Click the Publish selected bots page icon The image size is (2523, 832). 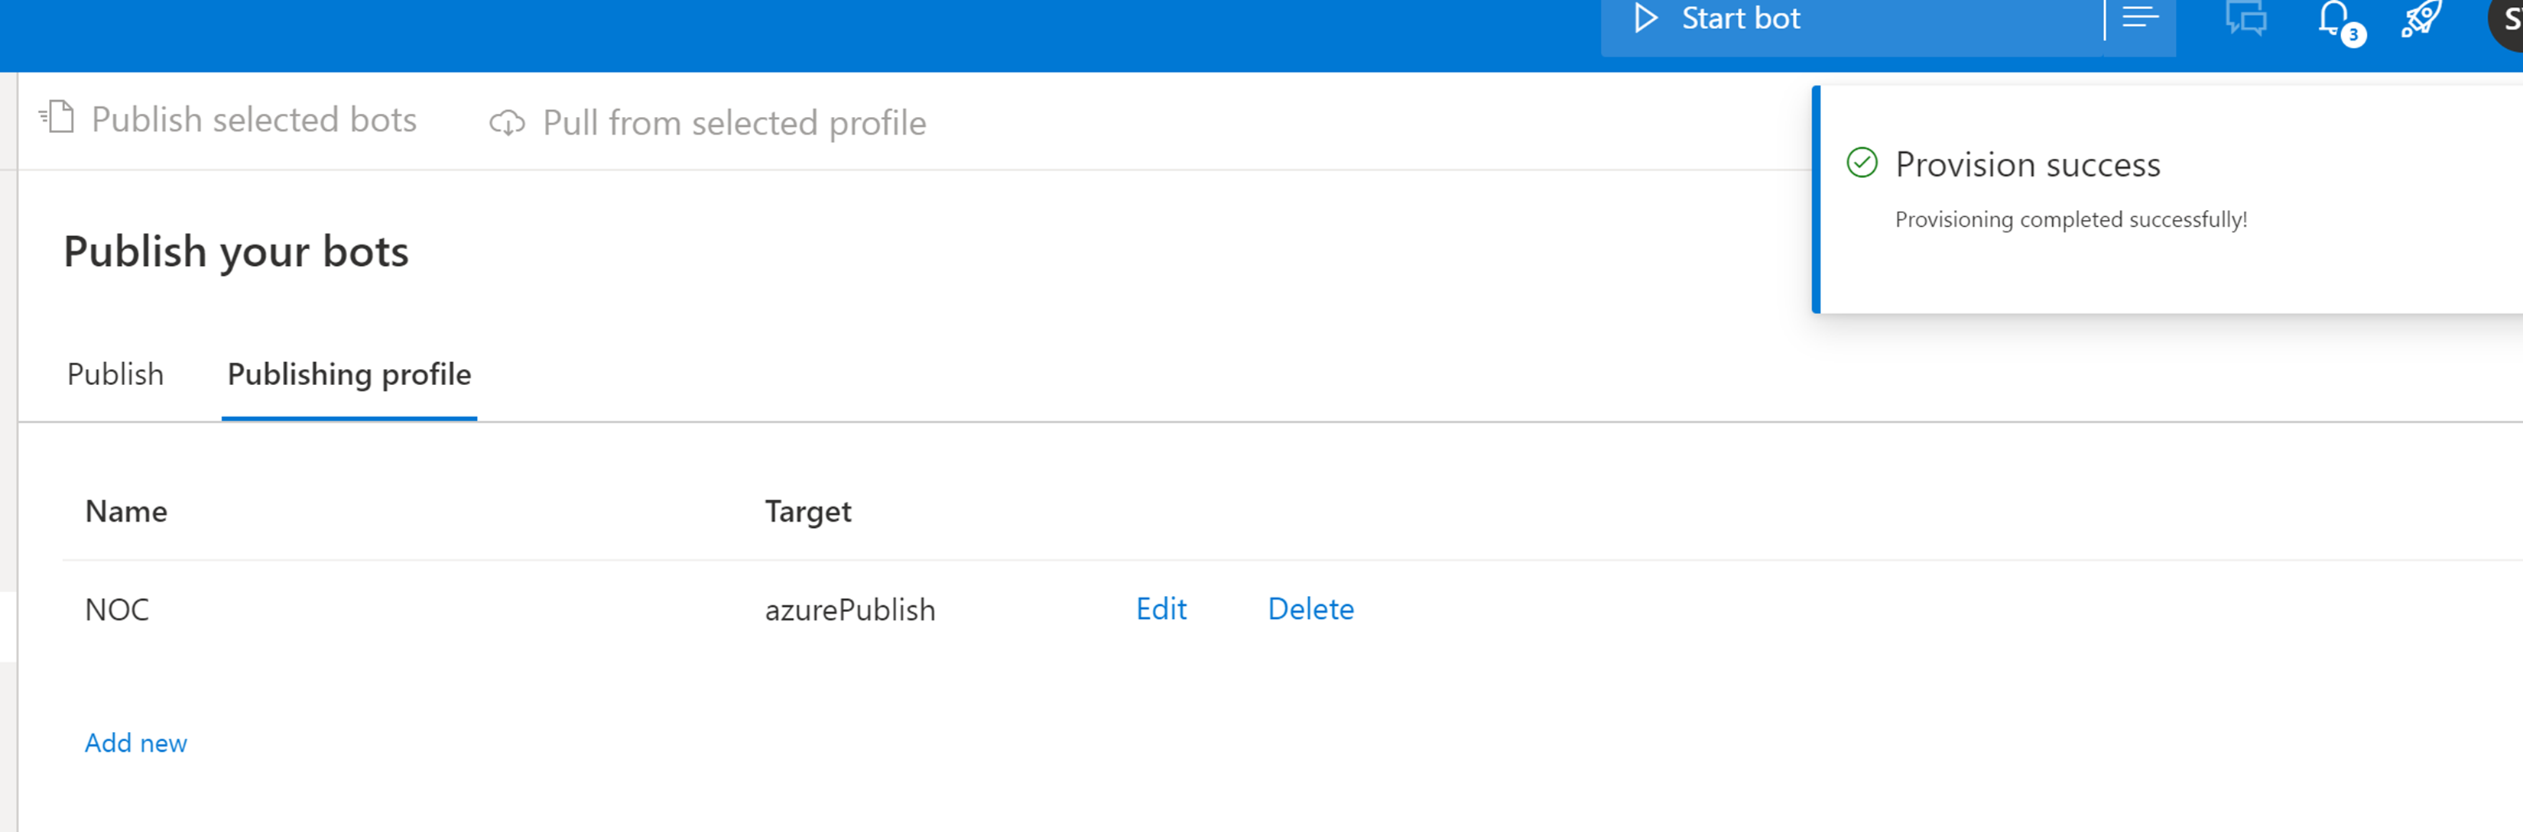pos(58,118)
